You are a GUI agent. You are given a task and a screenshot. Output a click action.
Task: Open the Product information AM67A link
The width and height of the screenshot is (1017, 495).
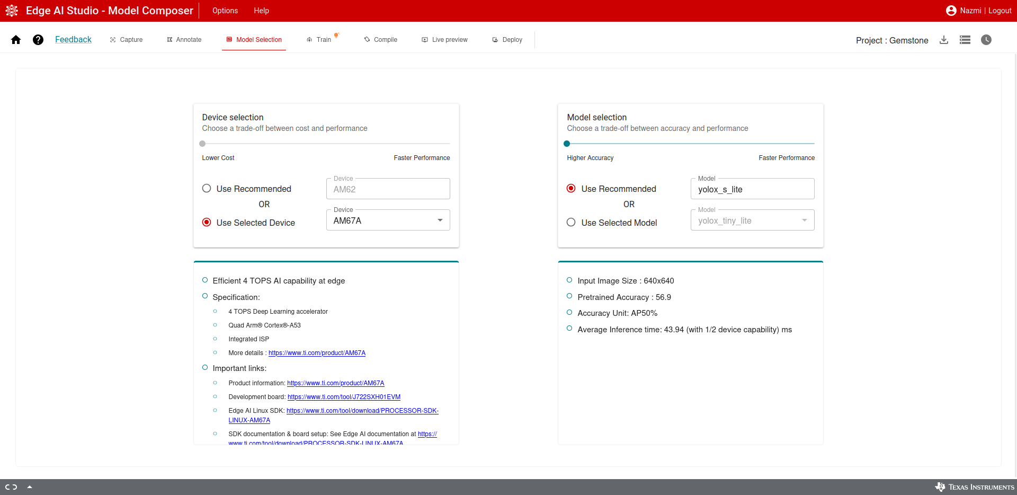click(336, 383)
